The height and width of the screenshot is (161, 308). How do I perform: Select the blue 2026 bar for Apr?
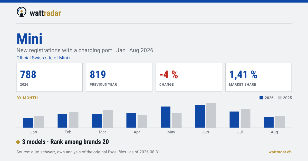(x=131, y=120)
